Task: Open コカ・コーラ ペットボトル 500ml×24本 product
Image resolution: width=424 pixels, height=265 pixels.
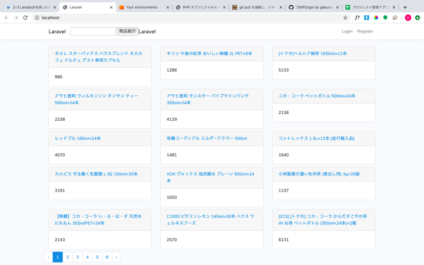Action: coord(317,96)
